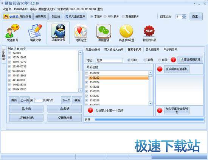Open the 防止被K设置 wrench icon
The image size is (208, 160).
[x=126, y=33]
